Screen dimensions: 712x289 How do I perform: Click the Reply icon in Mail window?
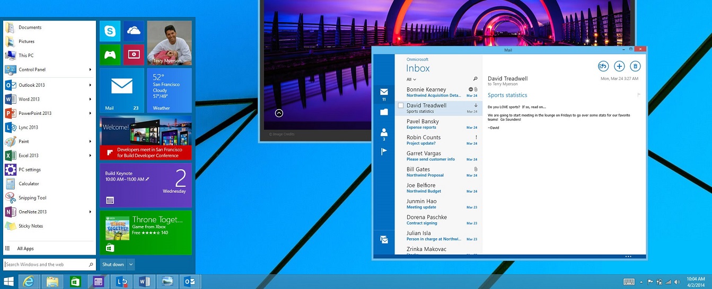[603, 66]
